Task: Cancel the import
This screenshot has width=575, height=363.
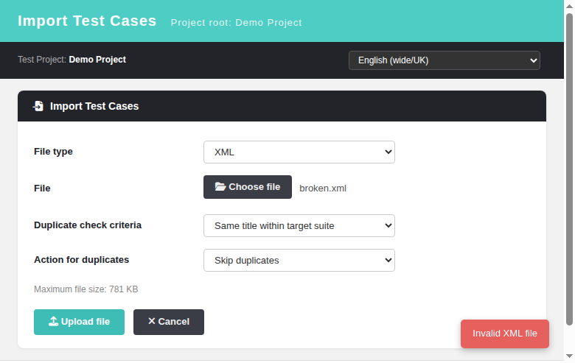Action: click(x=169, y=322)
